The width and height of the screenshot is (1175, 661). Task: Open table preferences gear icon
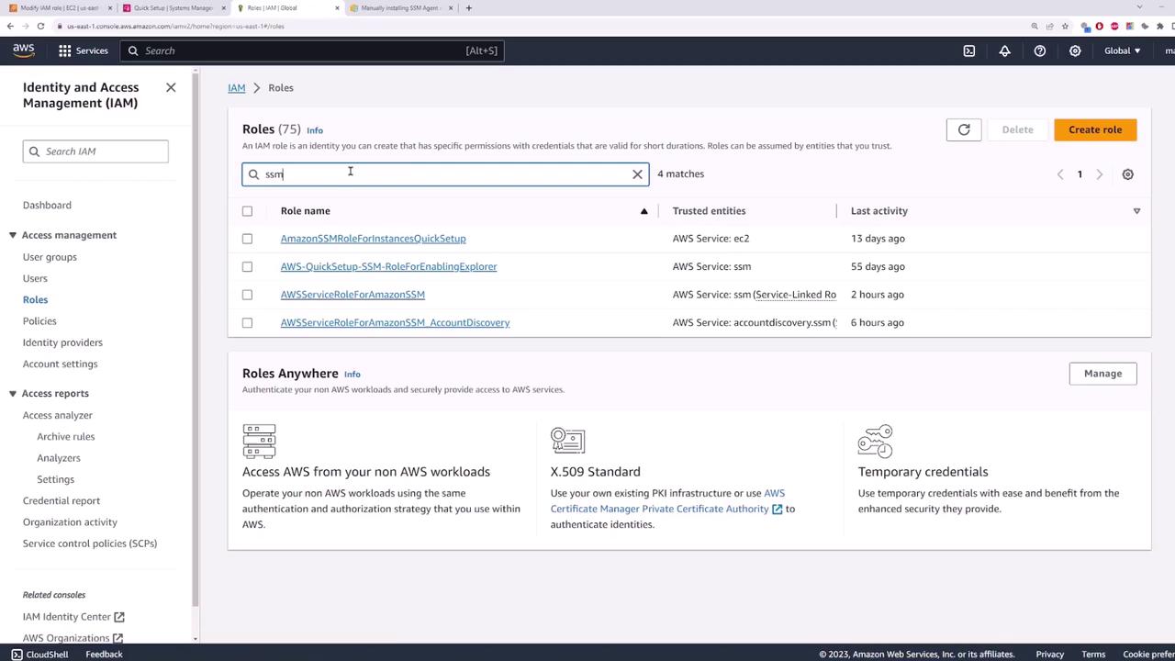coord(1127,174)
